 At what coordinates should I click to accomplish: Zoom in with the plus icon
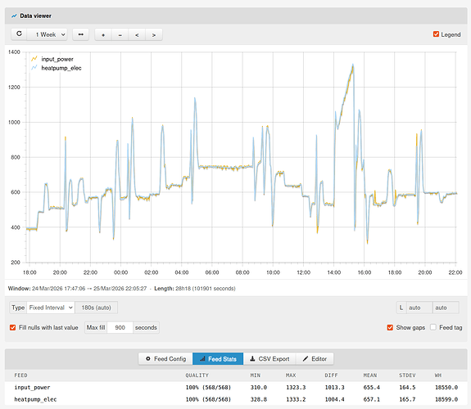103,35
